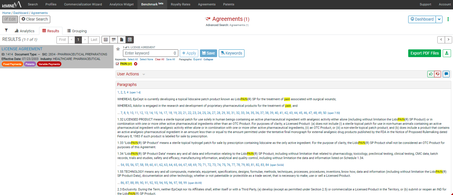This screenshot has height=195, width=453.
Task: Click the ktMINE logo
Action: 12,4
